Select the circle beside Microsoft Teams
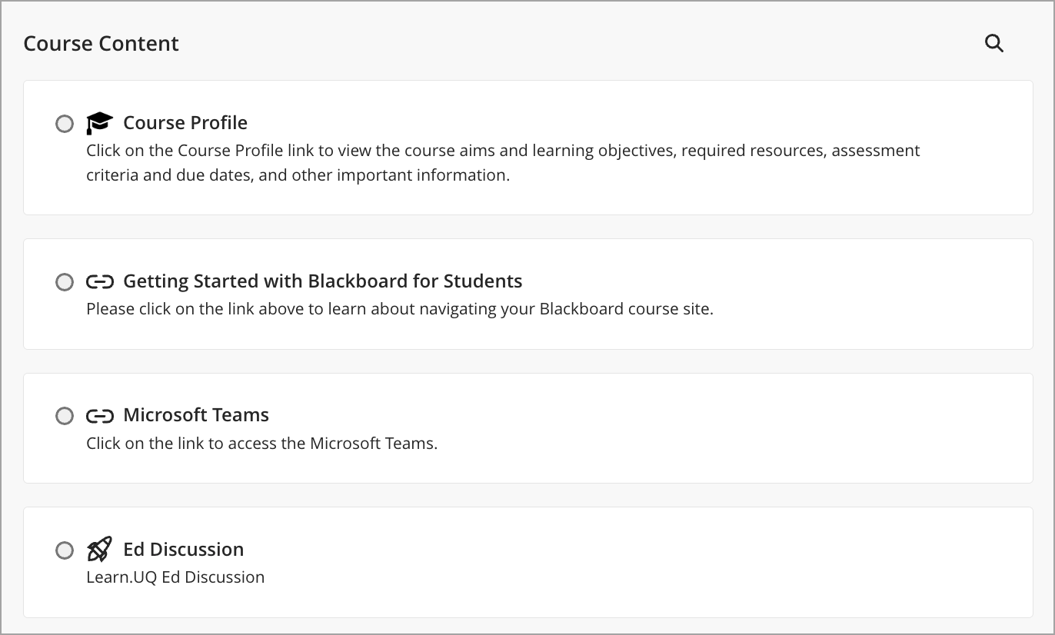The height and width of the screenshot is (635, 1055). tap(65, 415)
